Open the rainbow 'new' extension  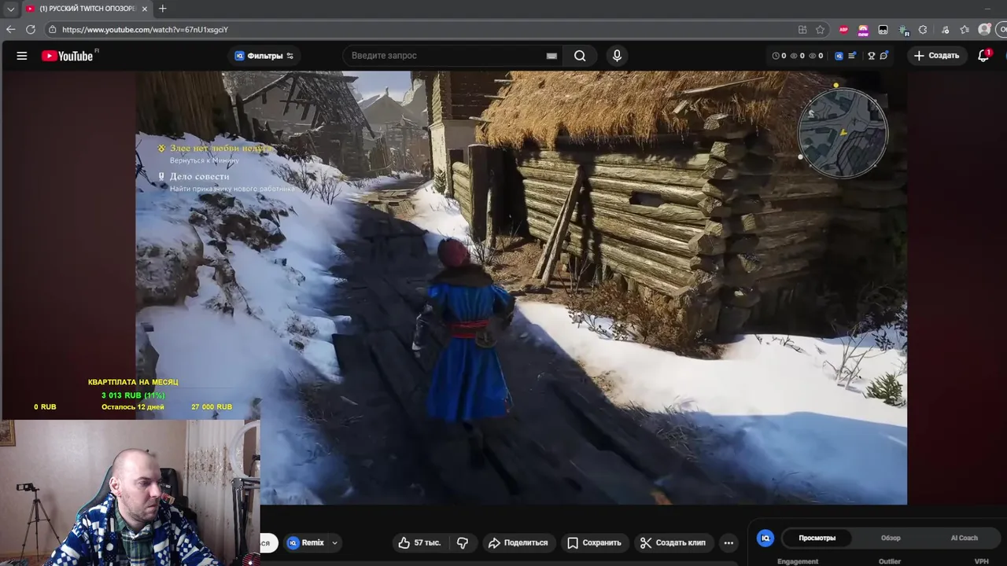coord(863,30)
